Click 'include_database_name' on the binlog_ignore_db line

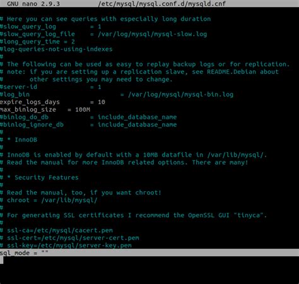pos(138,125)
